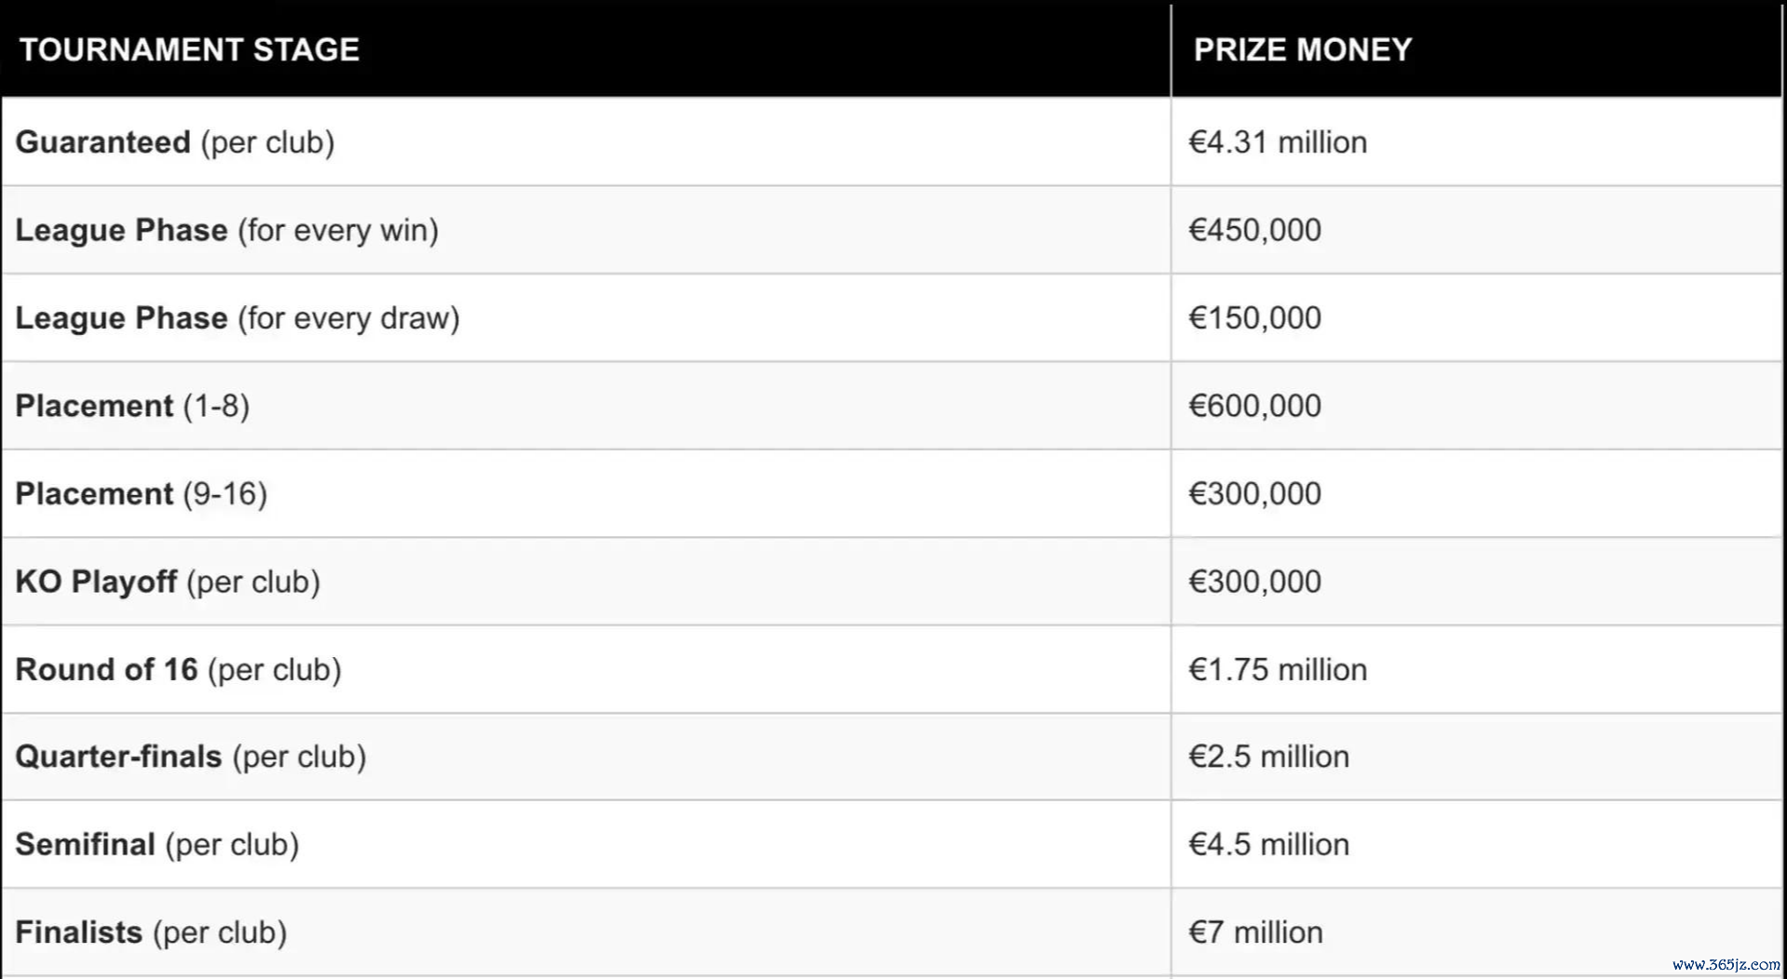
Task: Click the €450,000 prize amount
Action: point(1254,230)
